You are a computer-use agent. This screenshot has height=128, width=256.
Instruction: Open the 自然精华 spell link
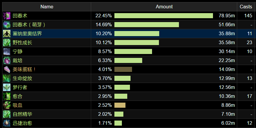(22, 114)
